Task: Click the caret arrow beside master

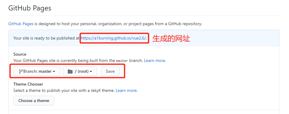Action: [54, 72]
